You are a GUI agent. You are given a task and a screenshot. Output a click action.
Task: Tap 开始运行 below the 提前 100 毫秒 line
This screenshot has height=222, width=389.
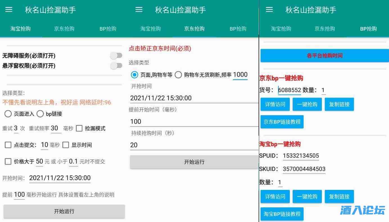coord(64,211)
